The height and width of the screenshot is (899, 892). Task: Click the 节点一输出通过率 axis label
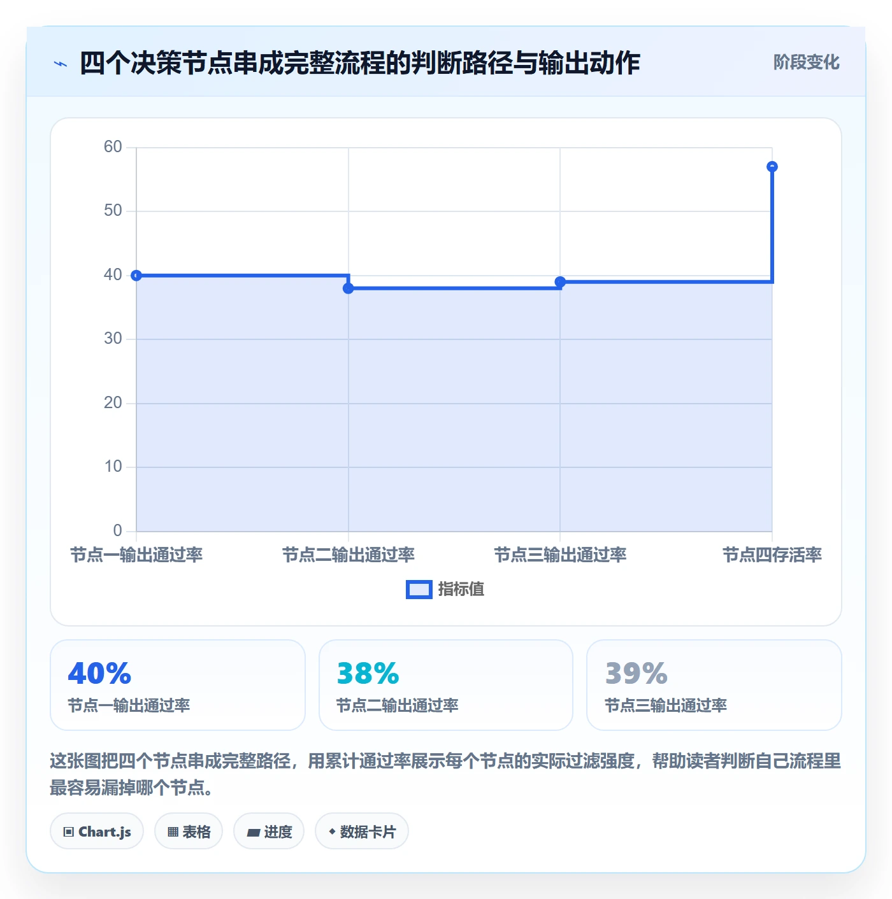point(136,555)
